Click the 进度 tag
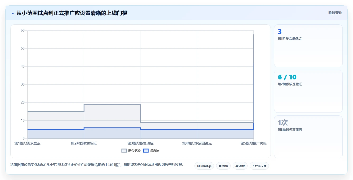 pyautogui.click(x=240, y=166)
